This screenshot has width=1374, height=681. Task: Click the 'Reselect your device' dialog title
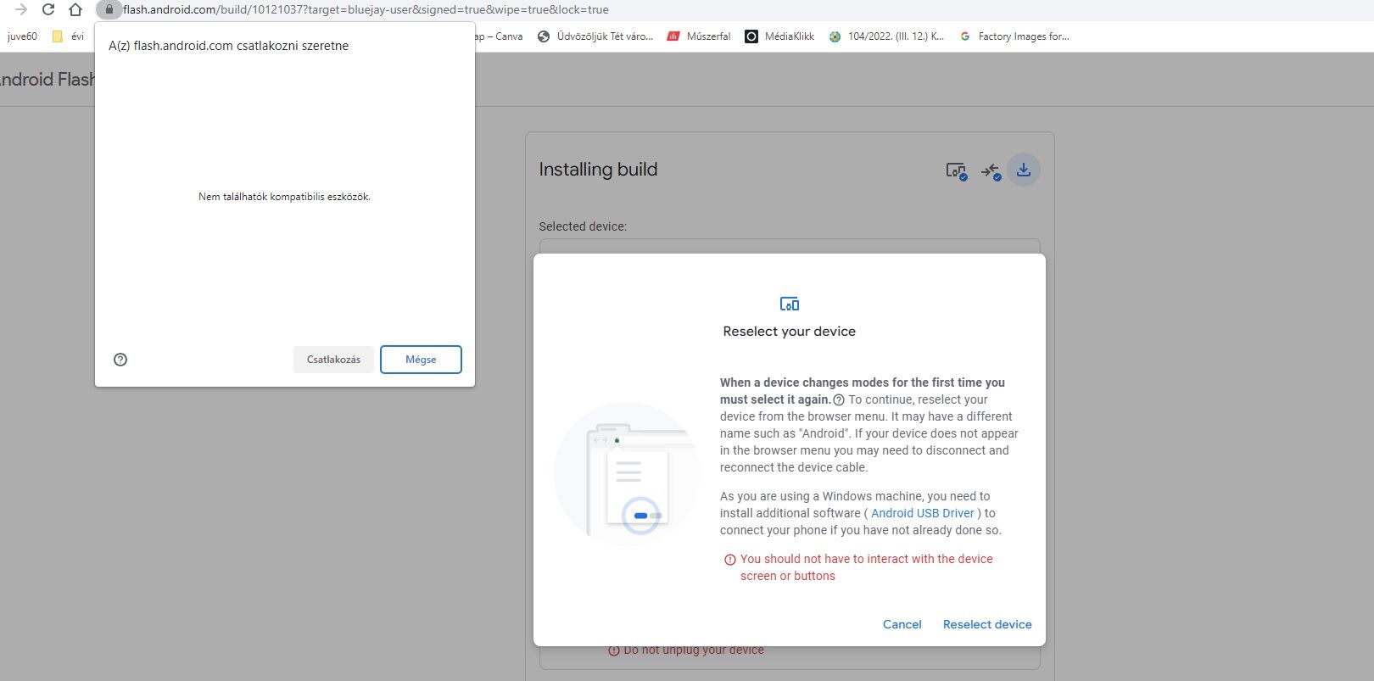click(x=790, y=332)
